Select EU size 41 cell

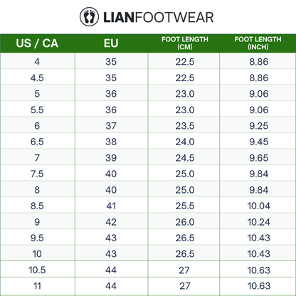click(111, 206)
